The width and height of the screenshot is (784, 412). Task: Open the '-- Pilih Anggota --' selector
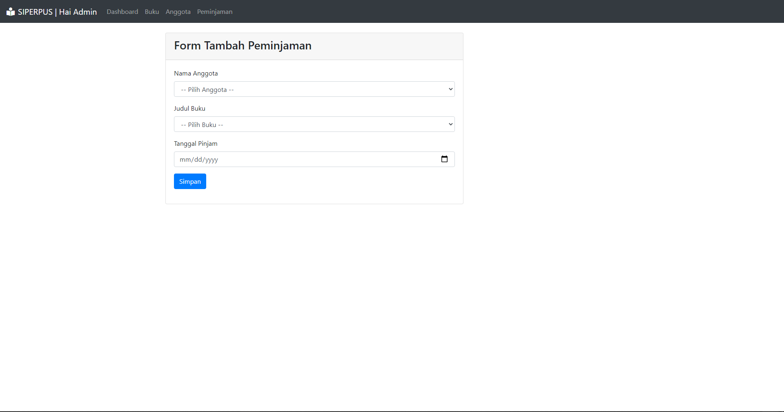coord(314,89)
